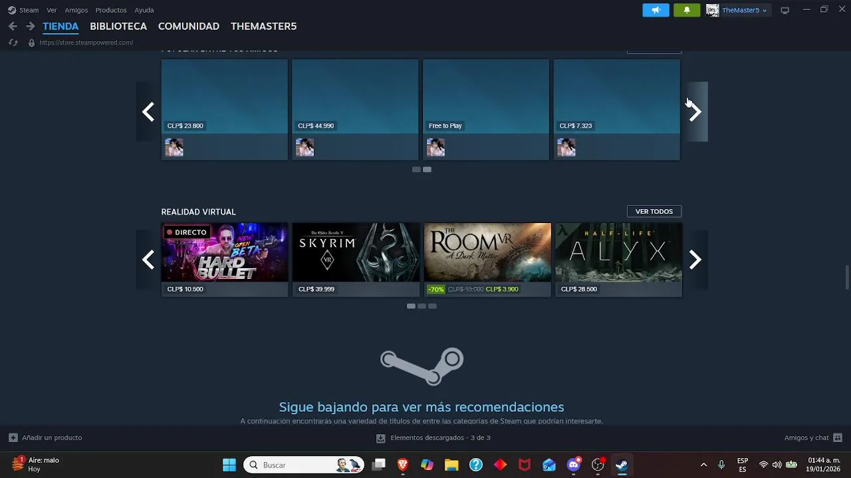Click friend avatar under CLP$ 7.323 card

pyautogui.click(x=566, y=147)
